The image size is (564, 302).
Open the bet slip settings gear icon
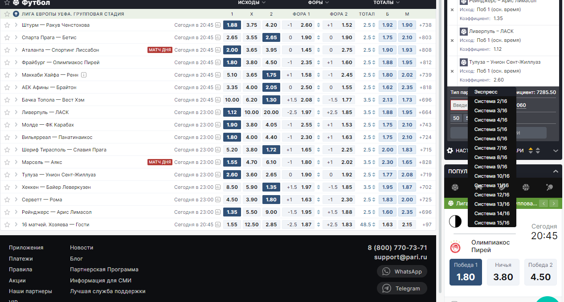(450, 151)
